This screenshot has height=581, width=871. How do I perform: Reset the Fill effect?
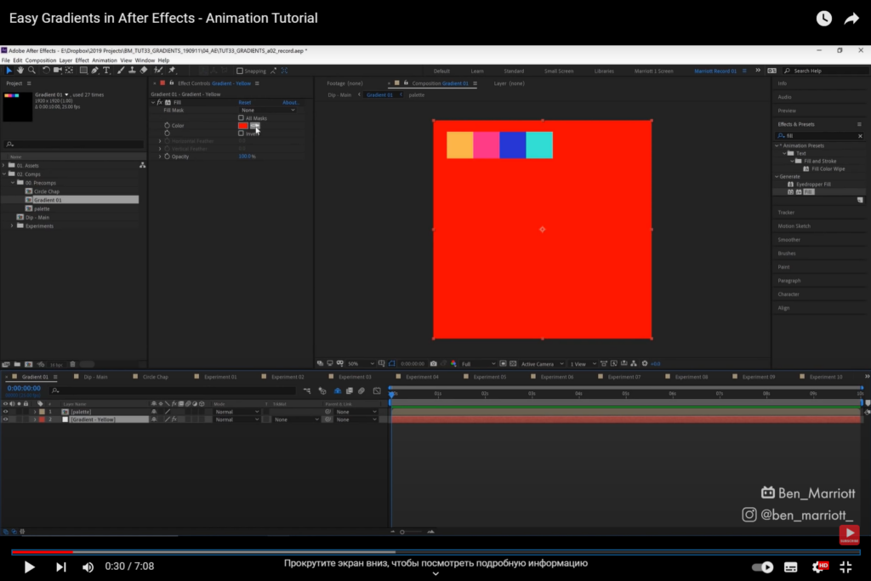click(244, 102)
